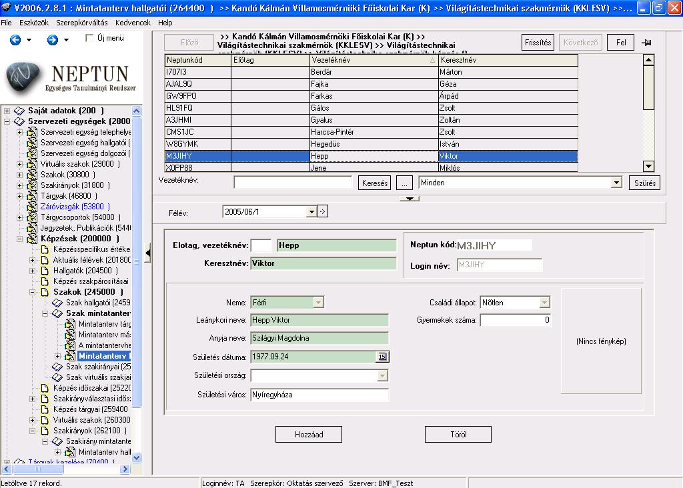683x488 pixels.
Task: Click the Szakirány mintatanterv node icon
Action: (57, 441)
